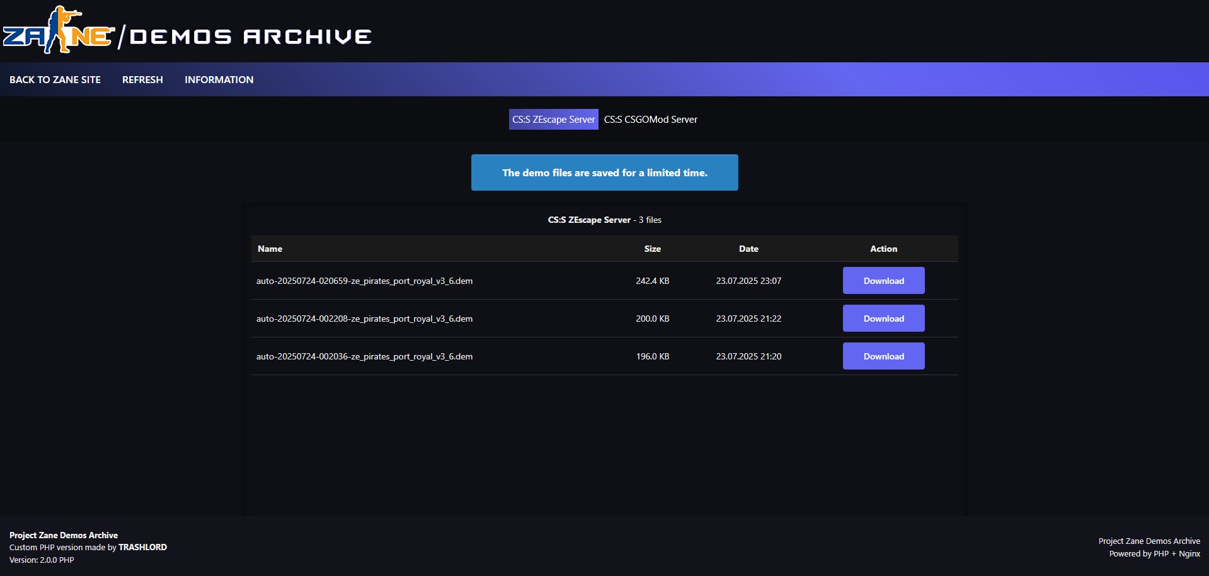Download auto-20250724-002208-ze_pirates_port_royal_v3_6.dem

point(883,318)
